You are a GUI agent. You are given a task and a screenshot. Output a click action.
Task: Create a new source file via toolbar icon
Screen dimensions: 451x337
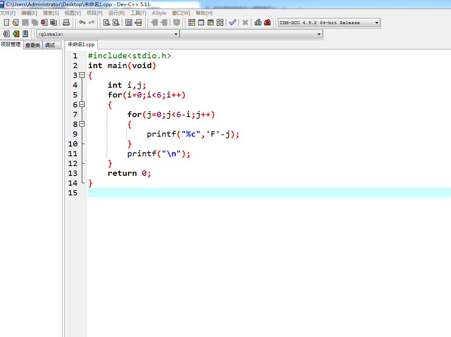coord(6,22)
